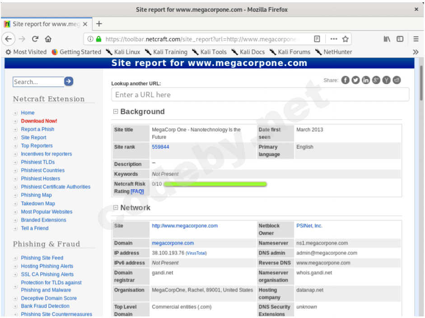Toggle Reader View icon in address bar
425x318 pixels.
click(x=317, y=39)
